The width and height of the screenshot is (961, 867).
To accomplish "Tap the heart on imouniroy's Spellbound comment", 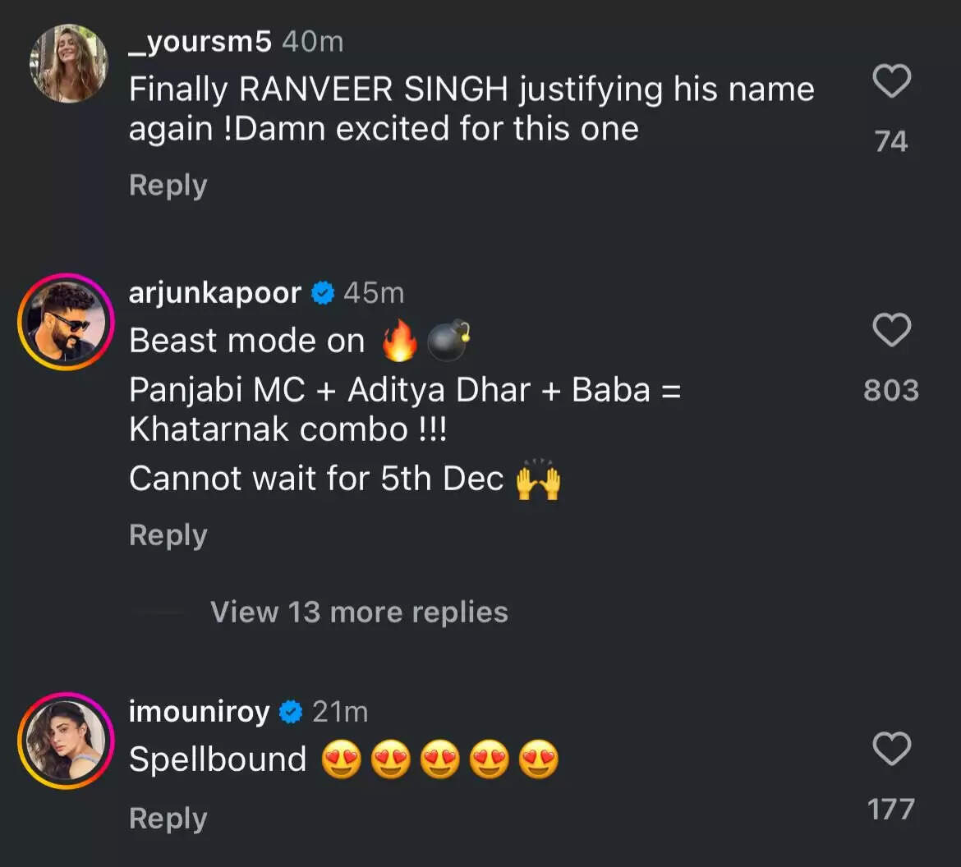I will pos(891,750).
